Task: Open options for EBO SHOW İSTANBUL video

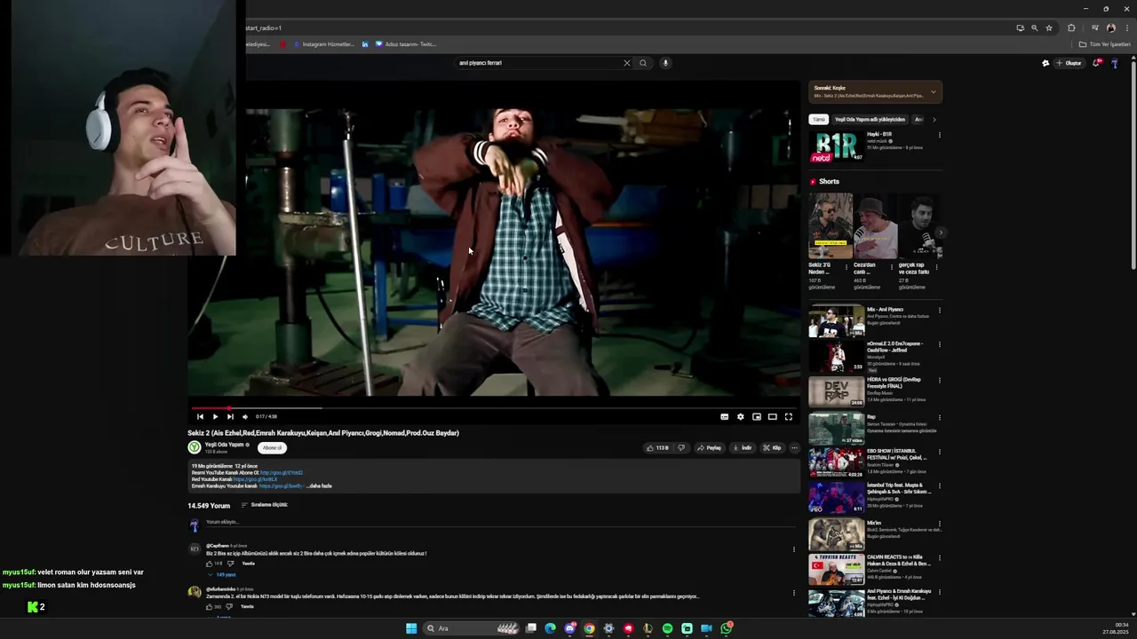Action: (939, 453)
